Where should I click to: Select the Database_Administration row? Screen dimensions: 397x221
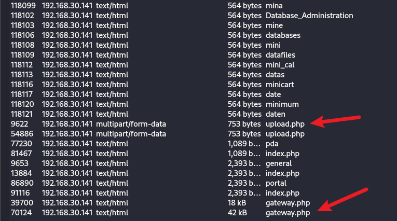point(309,16)
